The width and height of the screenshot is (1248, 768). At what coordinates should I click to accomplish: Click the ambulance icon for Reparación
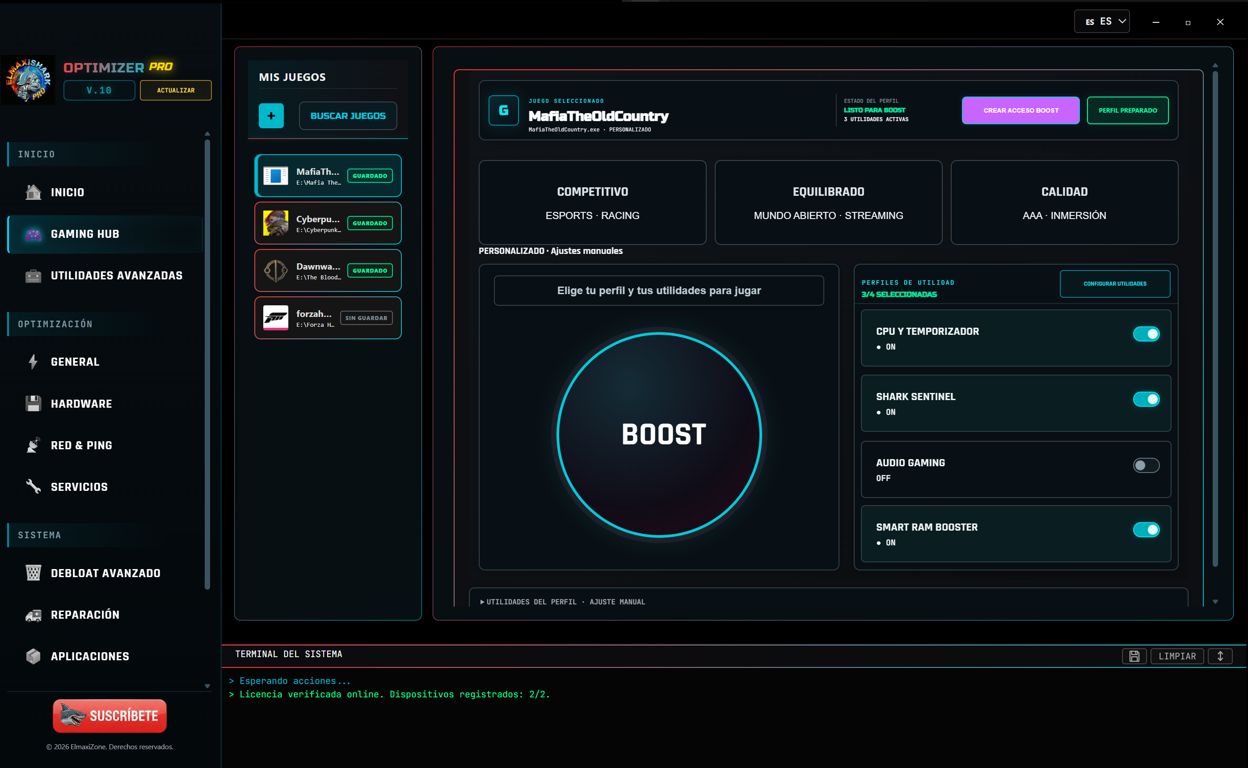(34, 615)
